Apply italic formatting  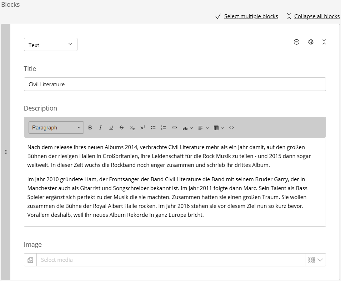[x=100, y=128]
